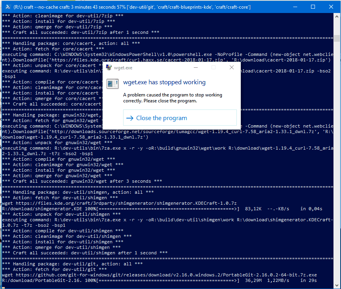
Task: Click the shimgenerator.KDE 100% download progress line
Action: 162,209
